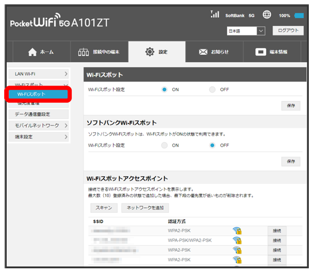Expand the LAN Wi-Fi sidebar menu
The image size is (313, 272).
[x=39, y=75]
